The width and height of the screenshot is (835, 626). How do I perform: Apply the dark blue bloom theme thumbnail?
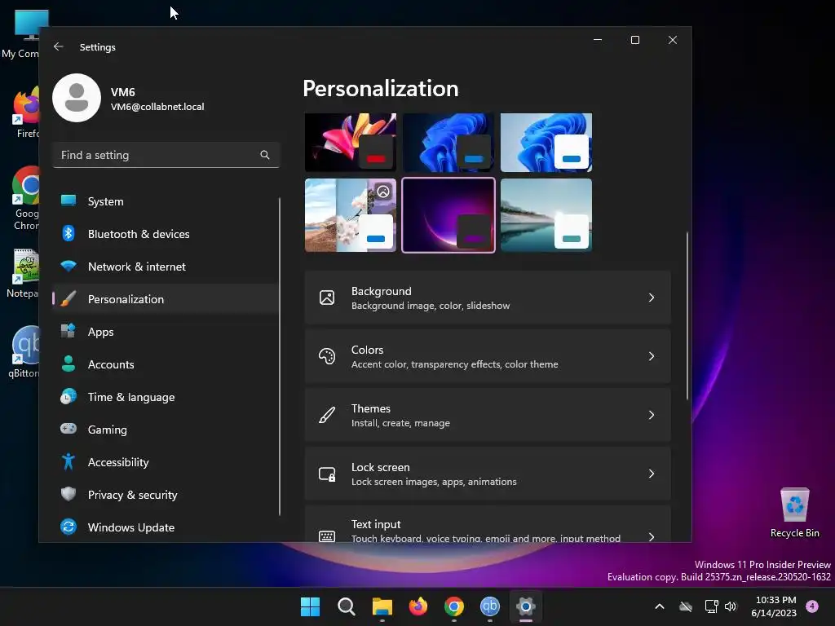448,142
